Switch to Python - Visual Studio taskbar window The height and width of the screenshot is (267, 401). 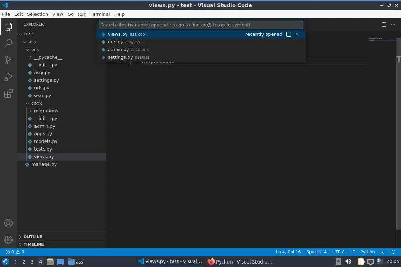(x=240, y=262)
